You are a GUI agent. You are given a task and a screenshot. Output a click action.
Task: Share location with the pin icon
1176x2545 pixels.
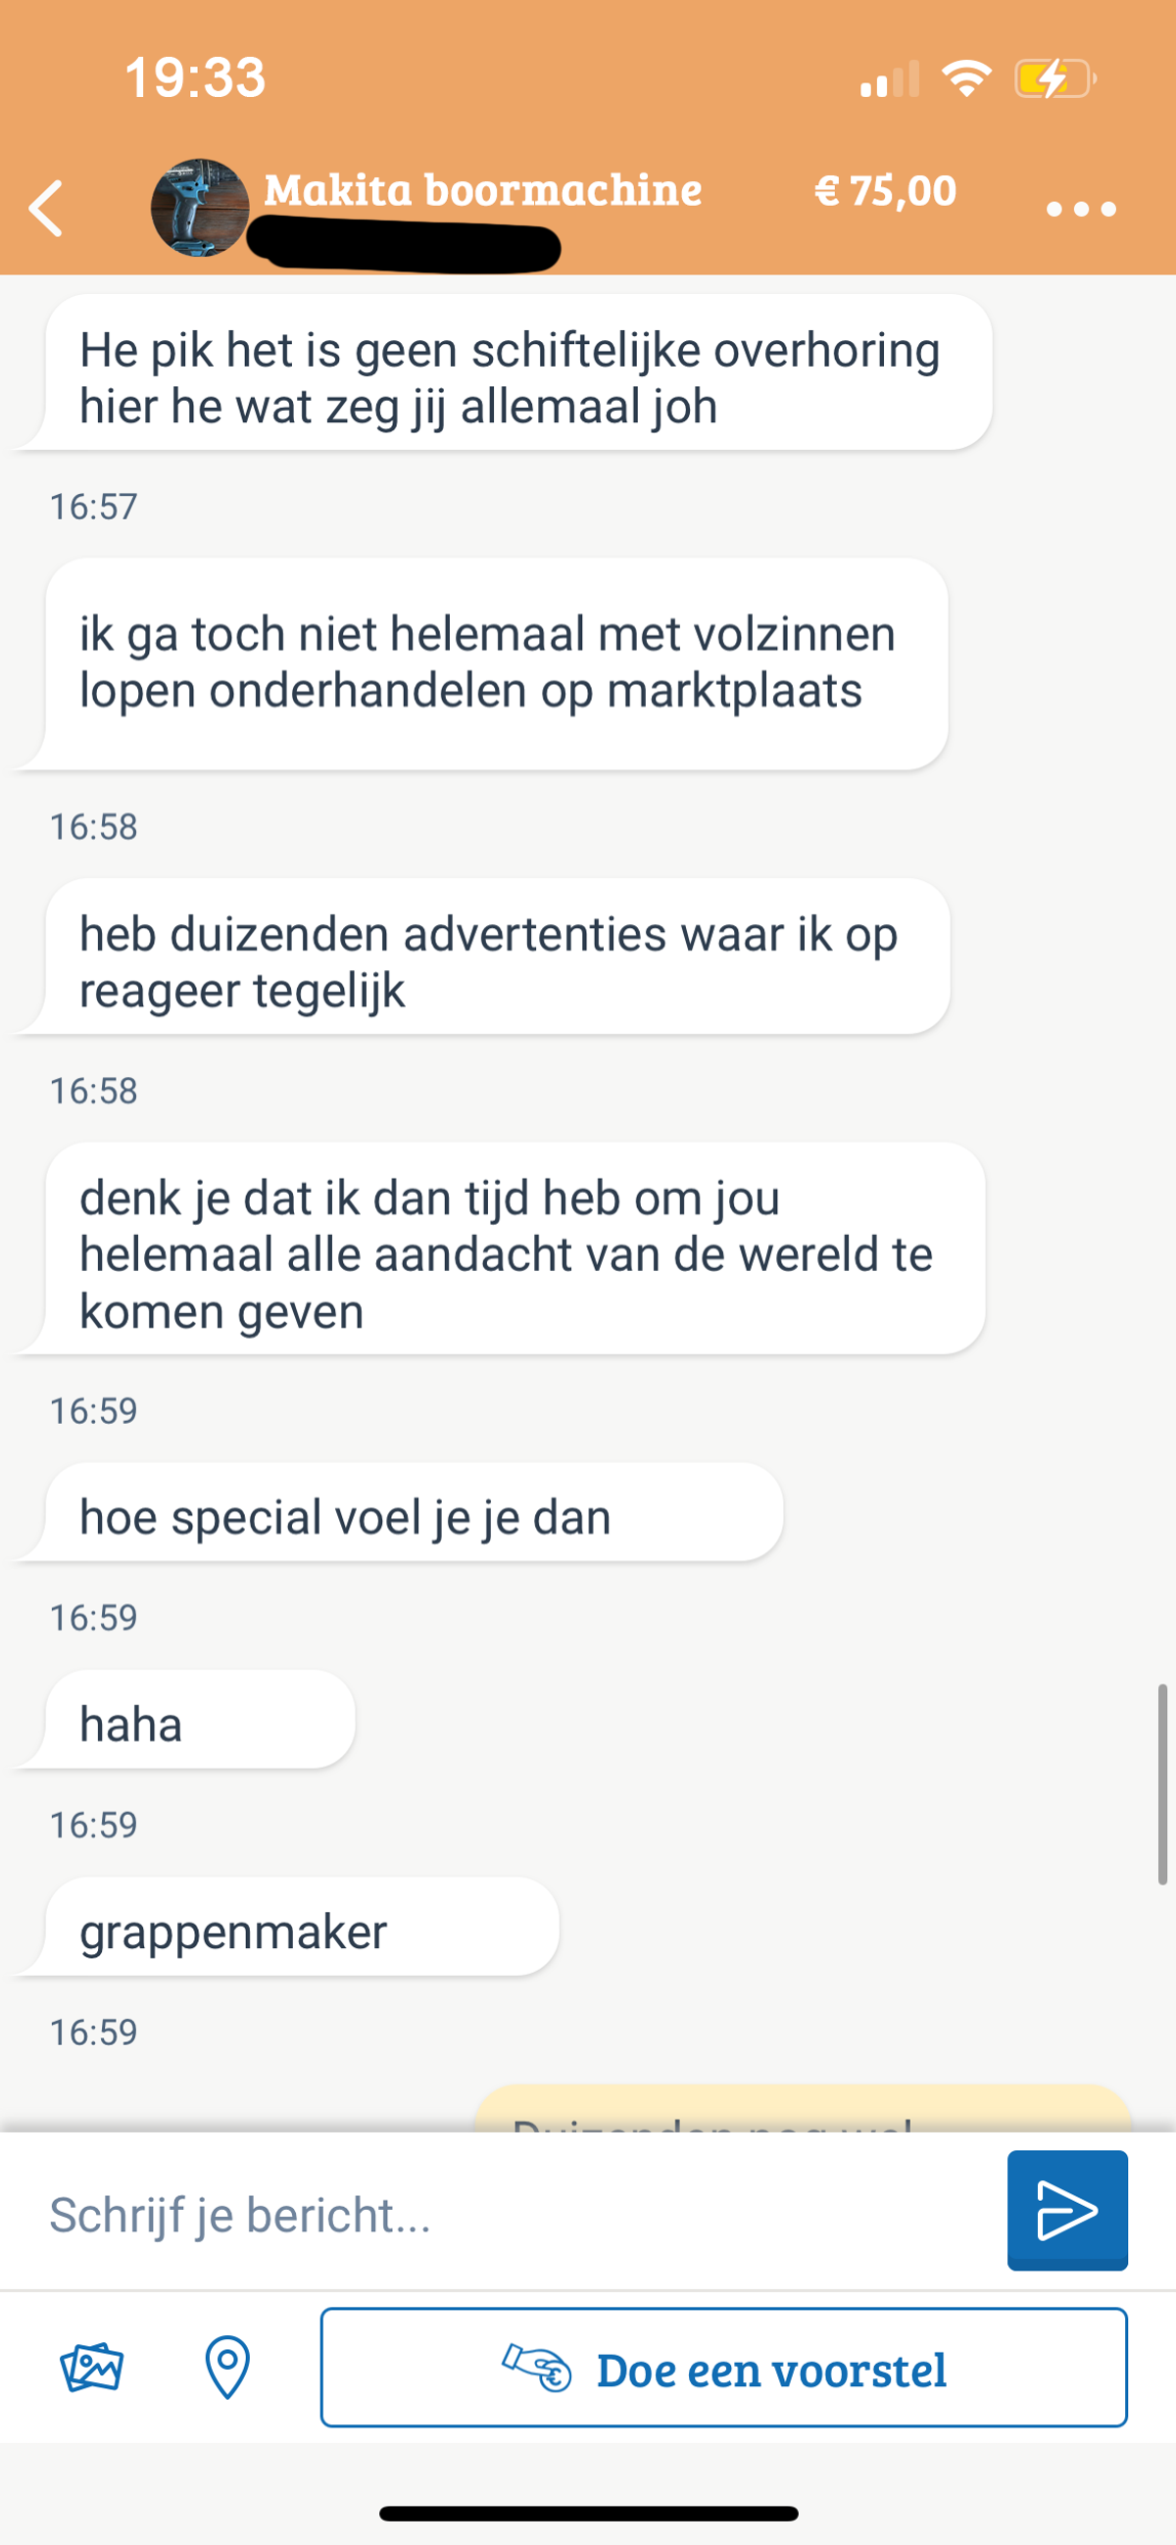coord(227,2368)
